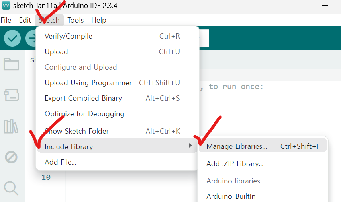The height and width of the screenshot is (202, 341).
Task: Choose Upload Using Programmer
Action: [118, 83]
